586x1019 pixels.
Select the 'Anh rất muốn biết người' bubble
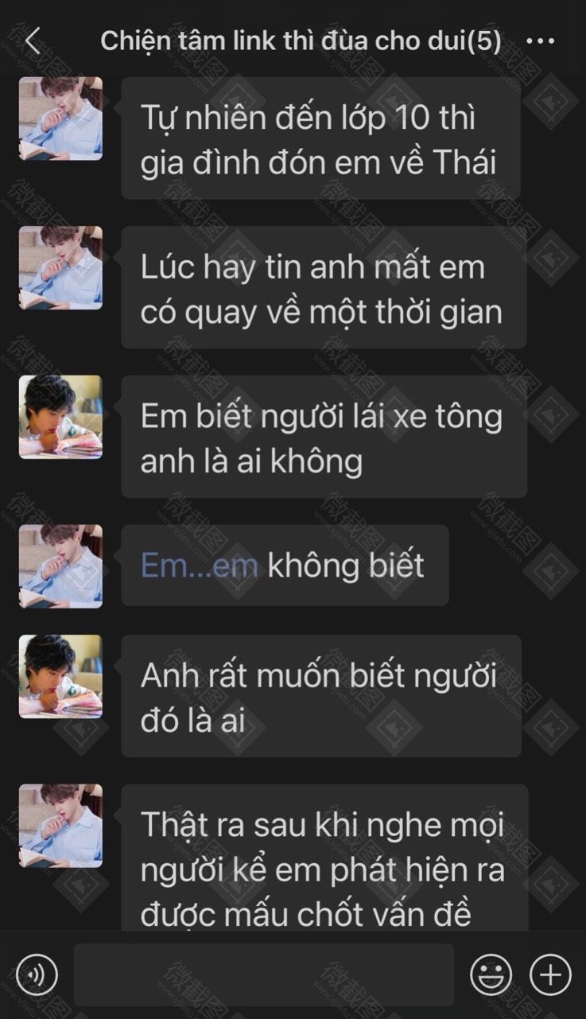click(321, 696)
